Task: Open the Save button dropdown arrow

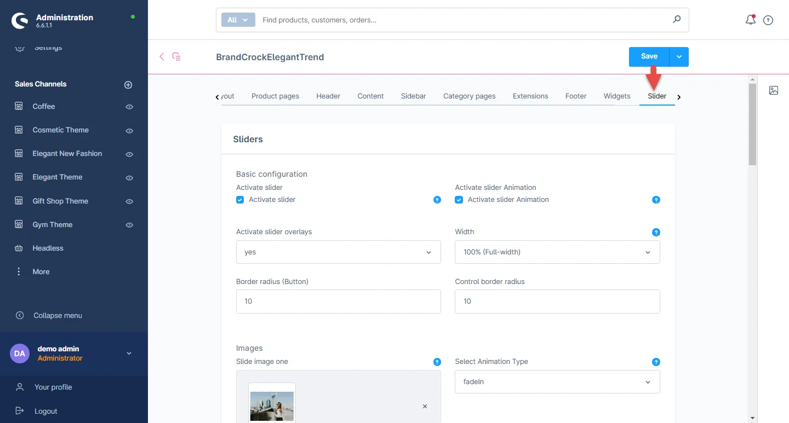Action: [679, 56]
